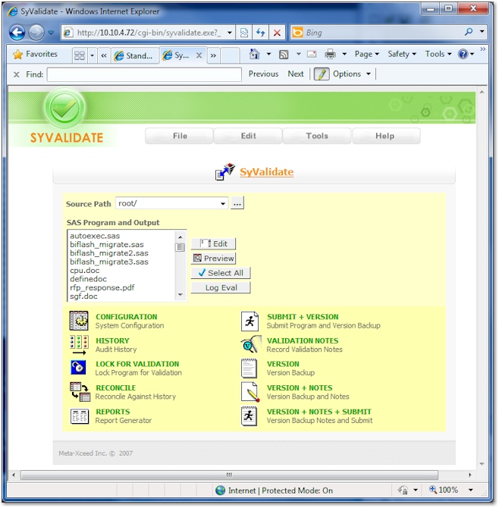Click the horizontal scrollbar thumb
The image size is (499, 508).
[x=229, y=475]
